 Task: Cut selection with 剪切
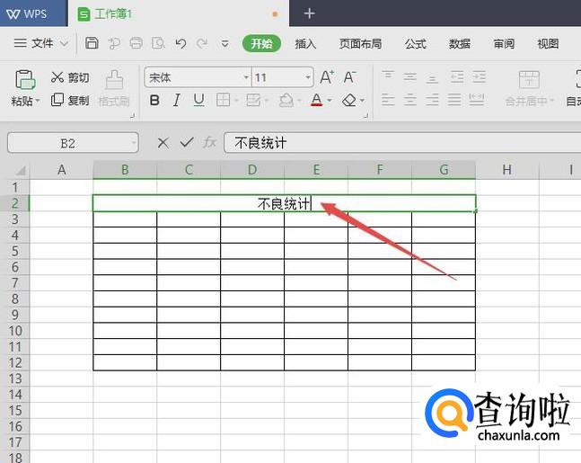pos(70,77)
